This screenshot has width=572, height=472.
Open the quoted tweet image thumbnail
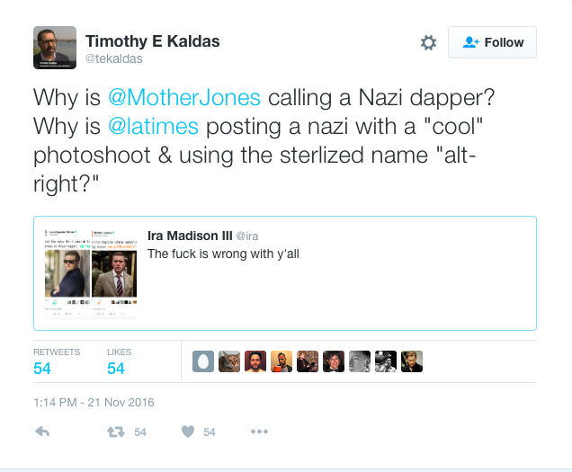(x=91, y=273)
